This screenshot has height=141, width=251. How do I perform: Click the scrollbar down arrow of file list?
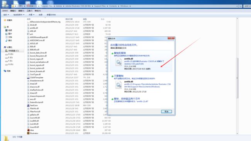pyautogui.click(x=237, y=134)
